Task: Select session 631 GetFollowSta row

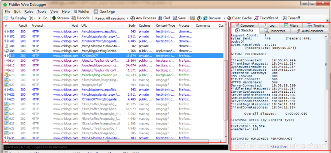Action: tap(114, 138)
